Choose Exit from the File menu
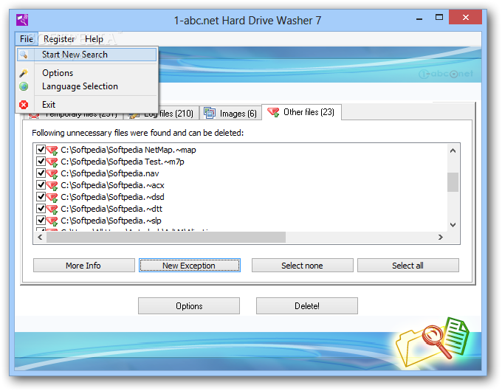This screenshot has height=391, width=502. point(86,105)
